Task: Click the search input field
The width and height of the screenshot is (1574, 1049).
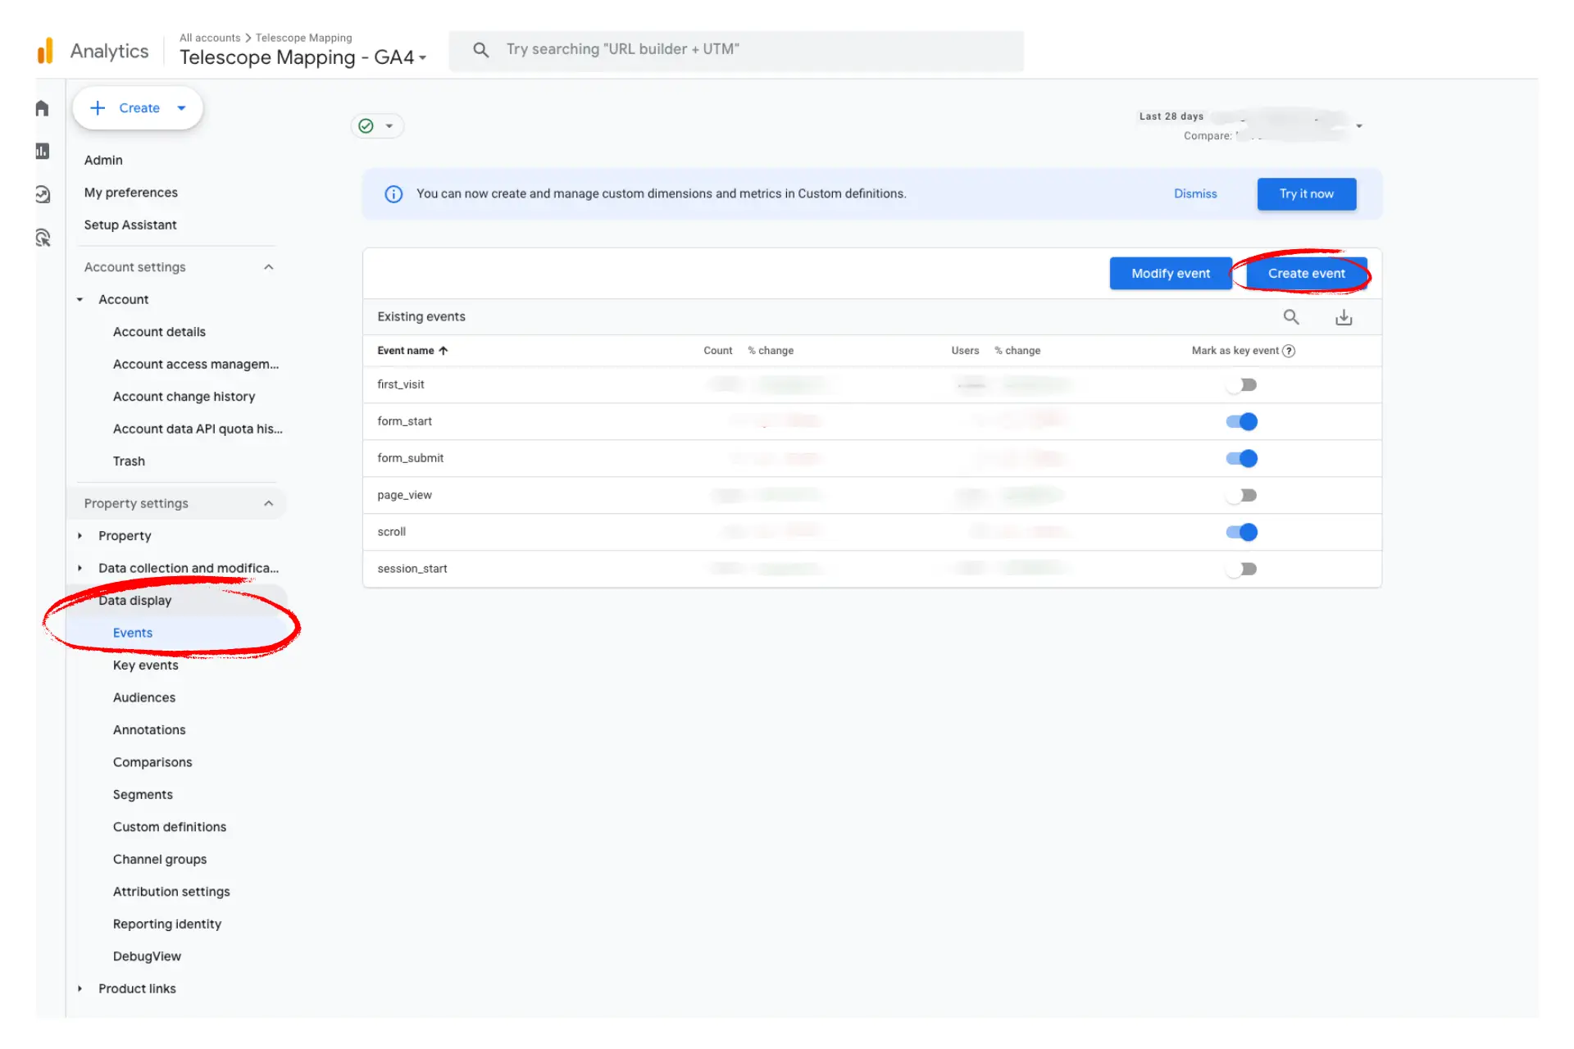Action: (x=736, y=50)
